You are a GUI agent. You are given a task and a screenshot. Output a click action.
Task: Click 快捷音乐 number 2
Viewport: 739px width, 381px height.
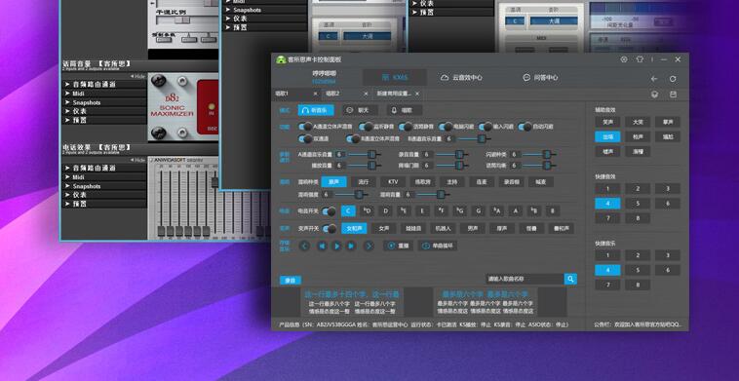[638, 255]
